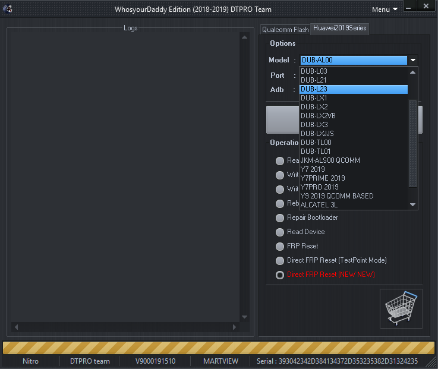Choose DUB-TL00 in dropdown list
The height and width of the screenshot is (369, 438).
[354, 143]
